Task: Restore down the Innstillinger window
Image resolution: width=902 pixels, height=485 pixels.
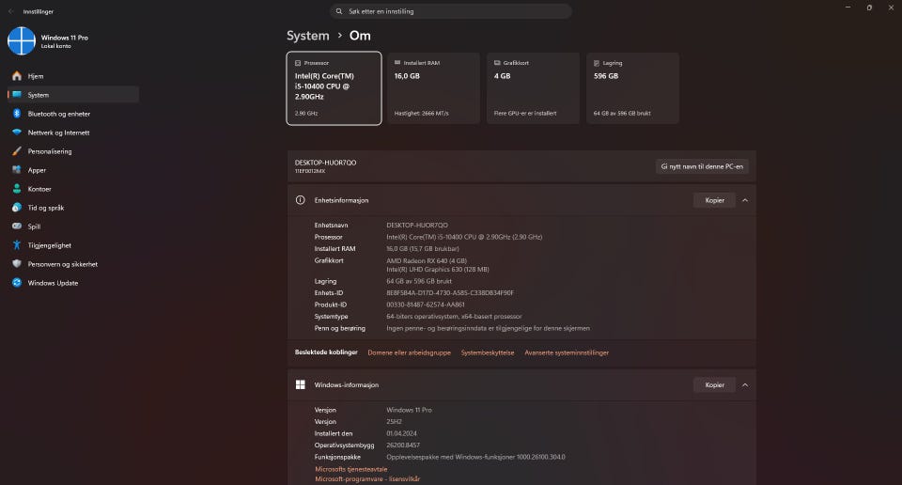Action: (869, 8)
